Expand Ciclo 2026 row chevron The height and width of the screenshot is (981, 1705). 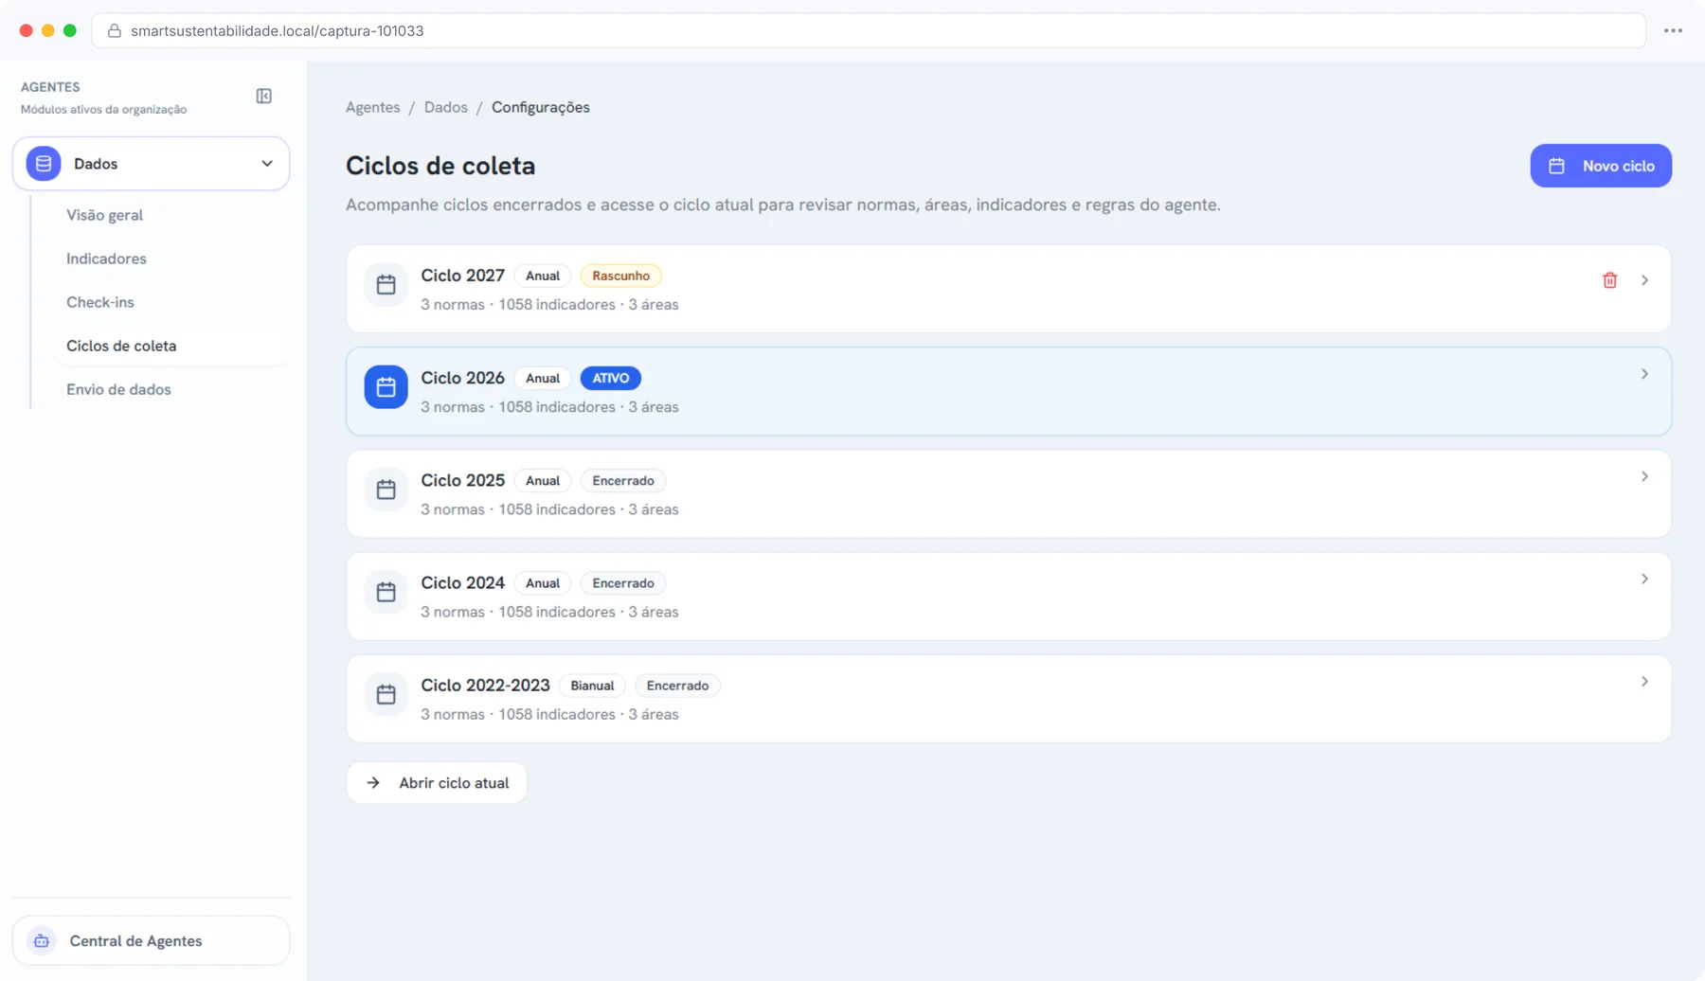[x=1645, y=374]
